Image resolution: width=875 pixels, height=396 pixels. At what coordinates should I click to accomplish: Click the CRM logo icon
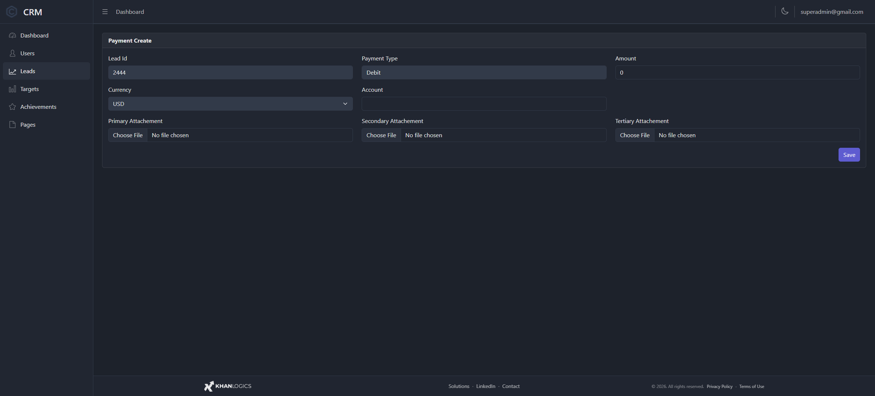[12, 12]
